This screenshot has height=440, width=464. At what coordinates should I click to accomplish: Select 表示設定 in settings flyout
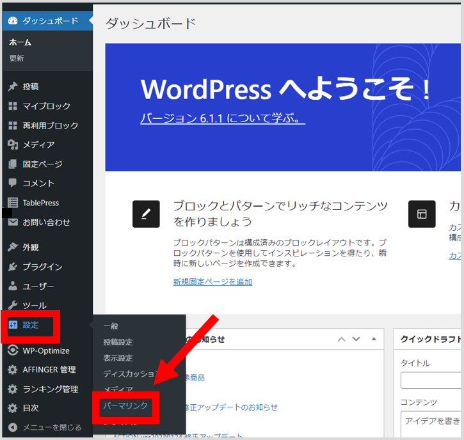pyautogui.click(x=118, y=358)
